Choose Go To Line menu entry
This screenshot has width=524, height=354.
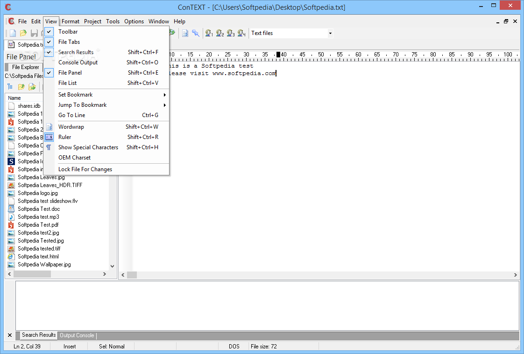click(x=106, y=116)
